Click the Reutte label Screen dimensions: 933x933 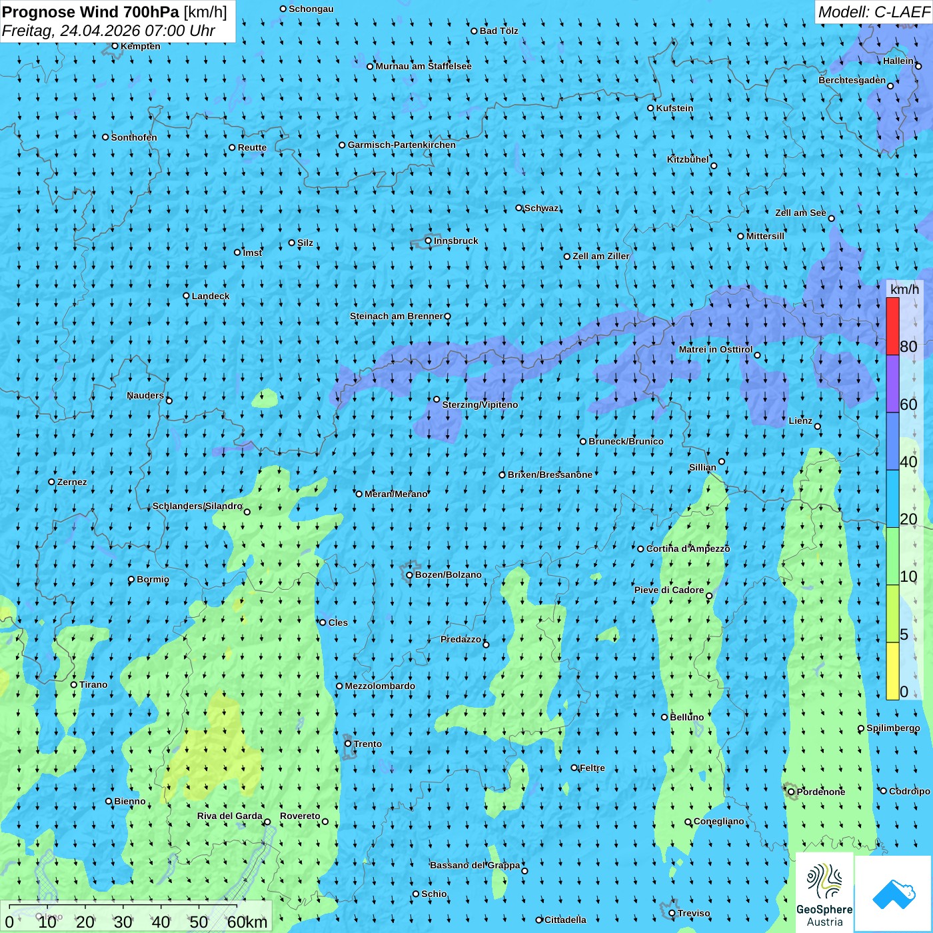[x=252, y=147]
